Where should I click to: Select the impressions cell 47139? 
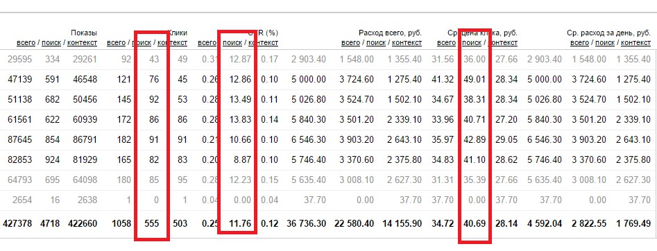(19, 79)
